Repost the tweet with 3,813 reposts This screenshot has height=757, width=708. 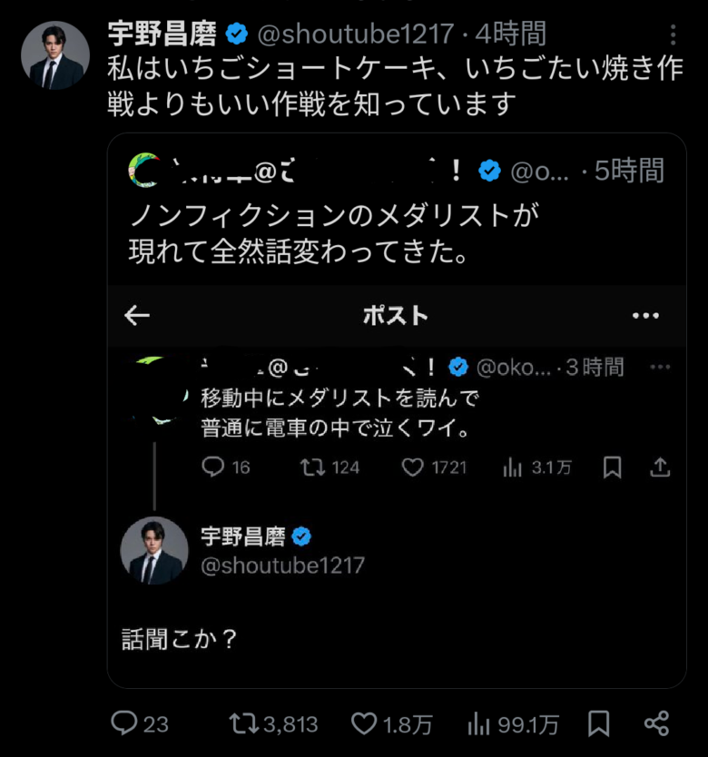[243, 723]
